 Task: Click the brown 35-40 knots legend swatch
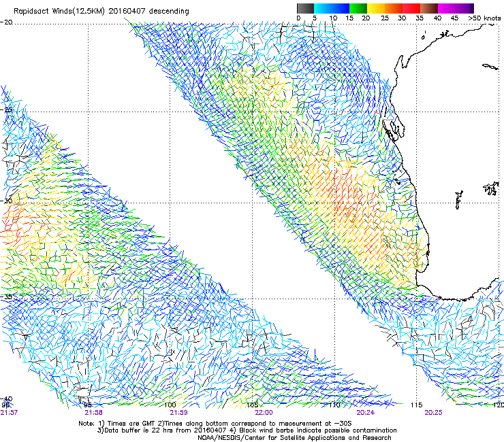(x=429, y=8)
